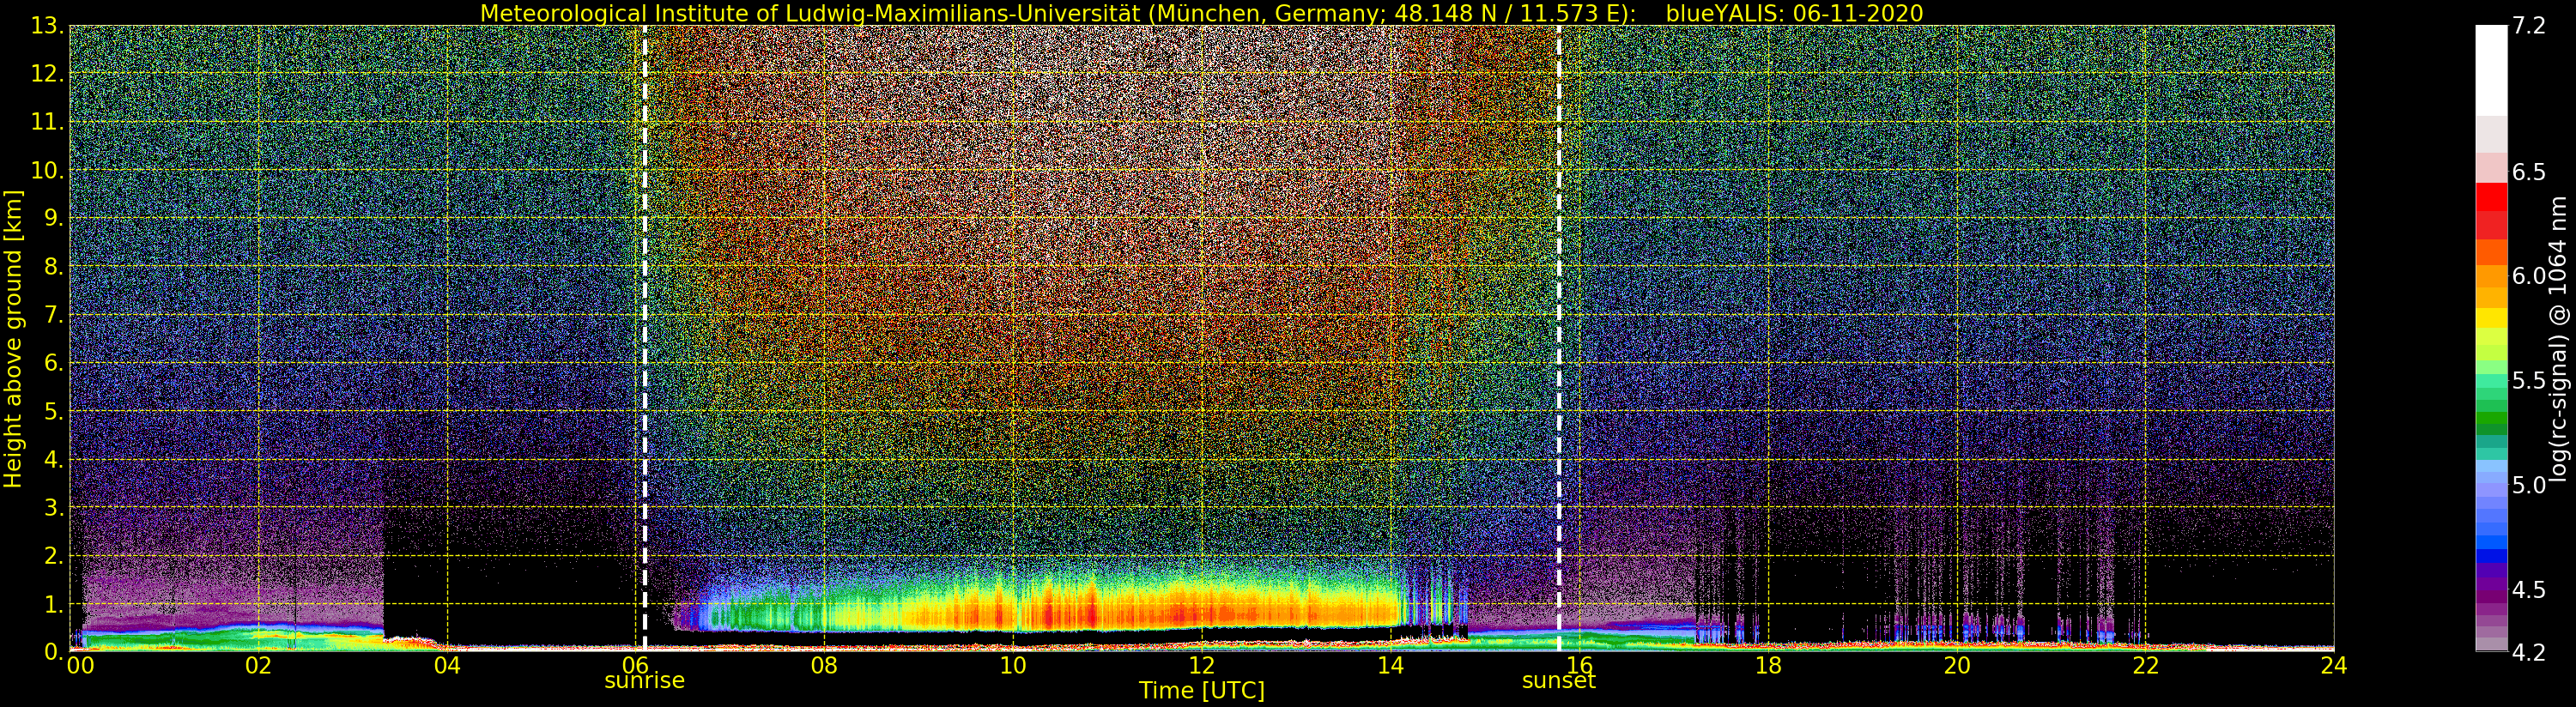This screenshot has height=707, width=2576.
Task: Click the sunrise label below the axis
Action: click(644, 681)
